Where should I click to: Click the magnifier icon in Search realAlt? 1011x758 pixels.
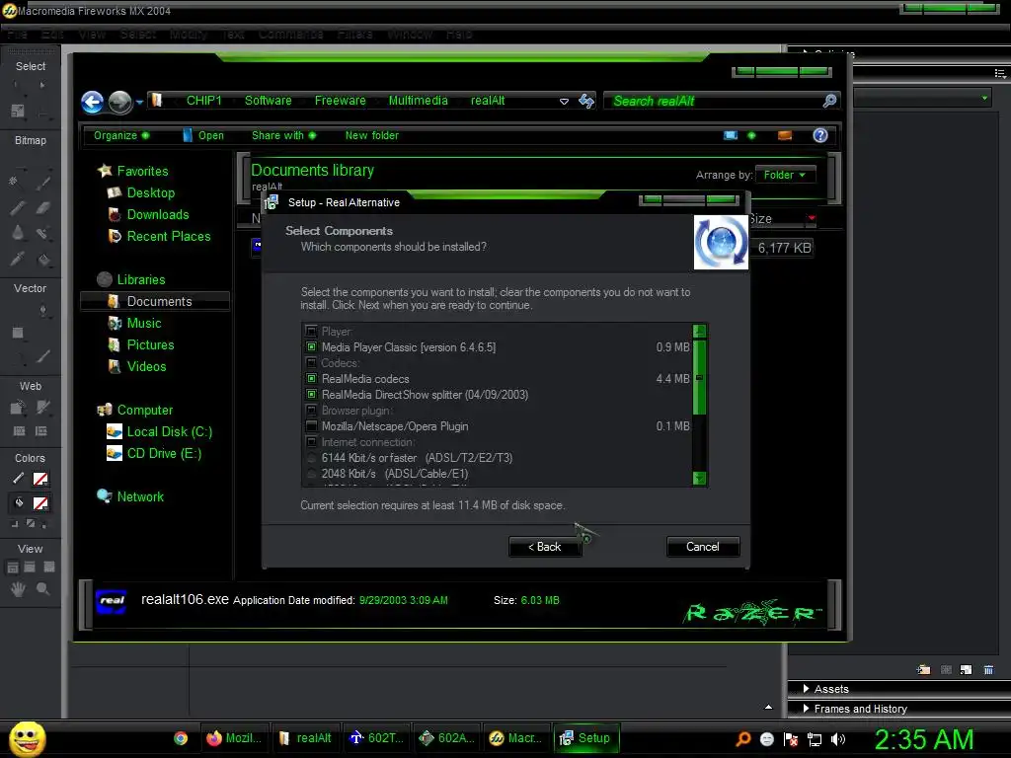(829, 101)
